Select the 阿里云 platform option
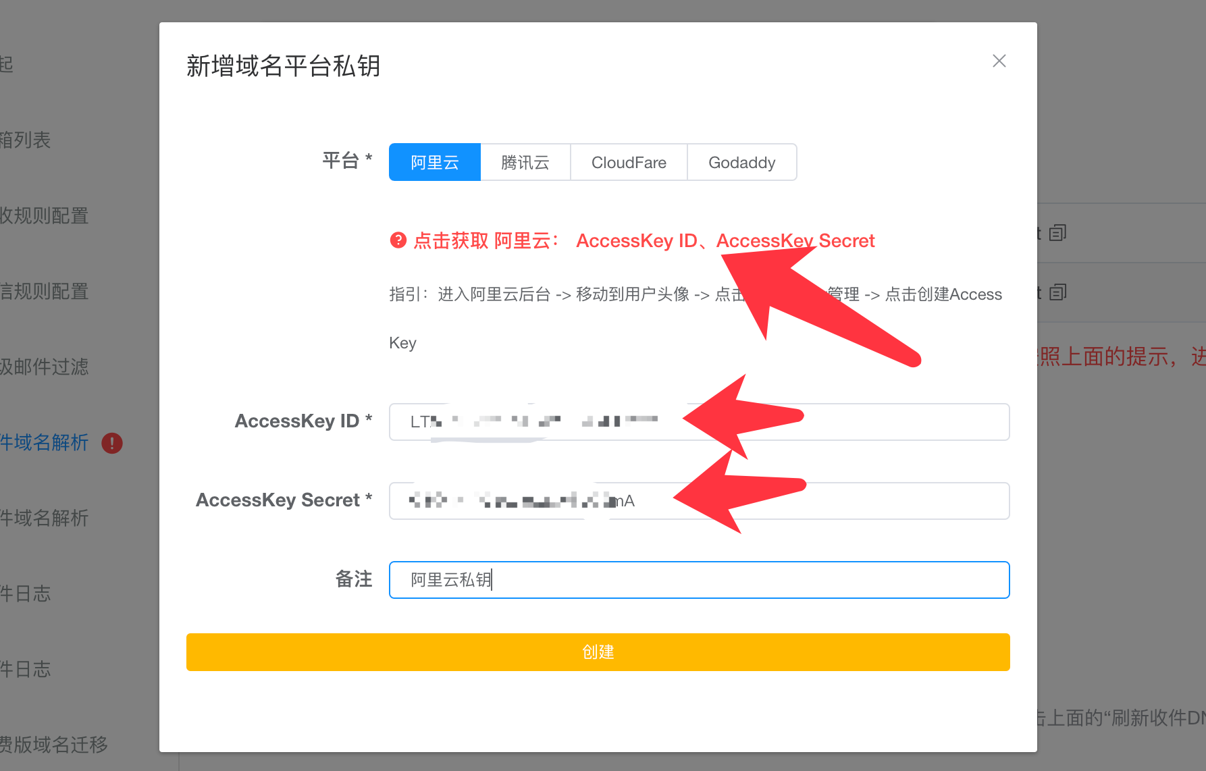The image size is (1206, 771). click(435, 162)
